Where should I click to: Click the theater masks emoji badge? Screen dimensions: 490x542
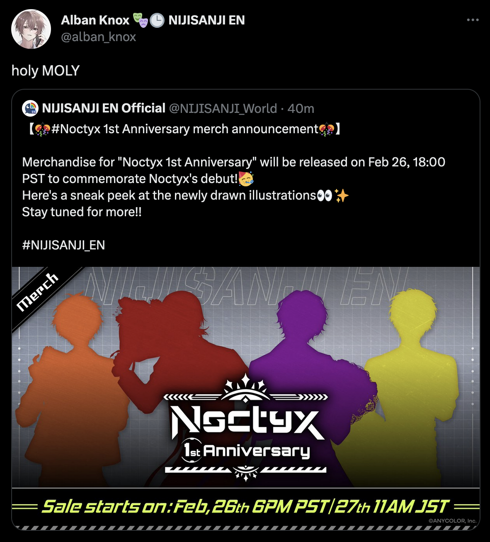pos(140,20)
